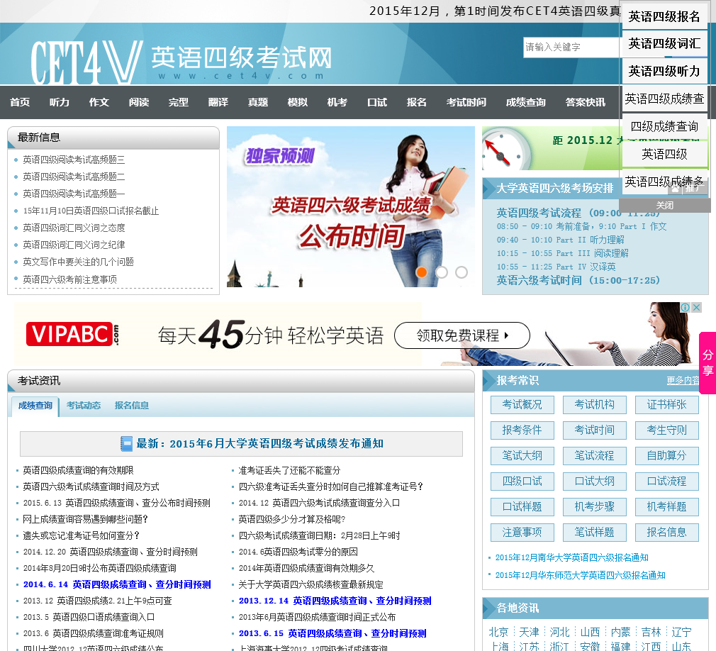Image resolution: width=716 pixels, height=651 pixels.
Task: Select 北京 in the 各地资讯 list
Action: point(498,633)
